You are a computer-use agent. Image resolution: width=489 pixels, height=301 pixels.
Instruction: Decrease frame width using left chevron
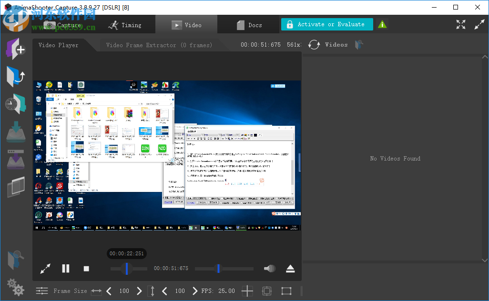[109, 291]
